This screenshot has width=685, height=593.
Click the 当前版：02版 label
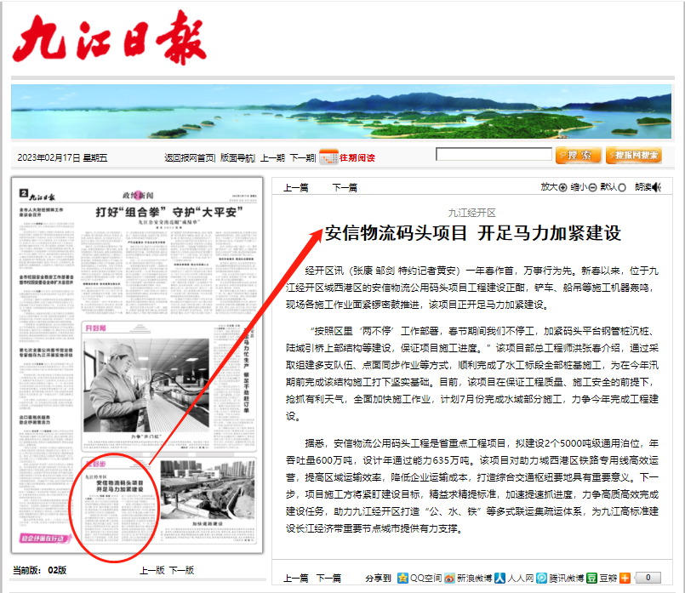tap(40, 570)
